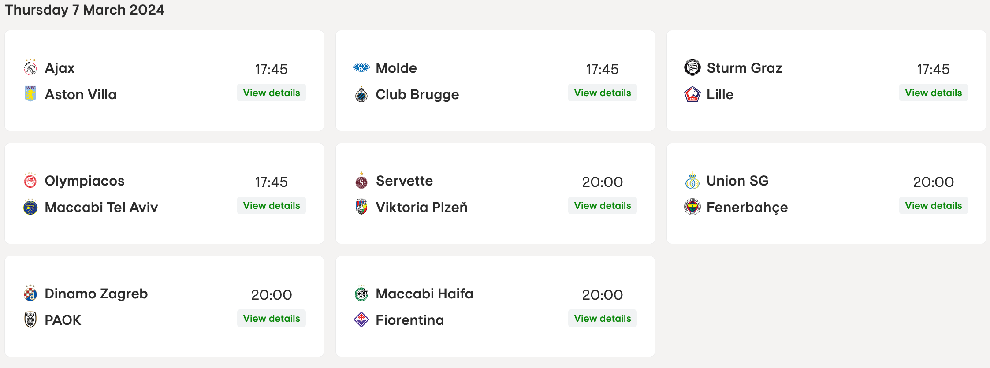View details for Ajax vs Aston Villa
Image resolution: width=990 pixels, height=368 pixels.
coord(272,93)
